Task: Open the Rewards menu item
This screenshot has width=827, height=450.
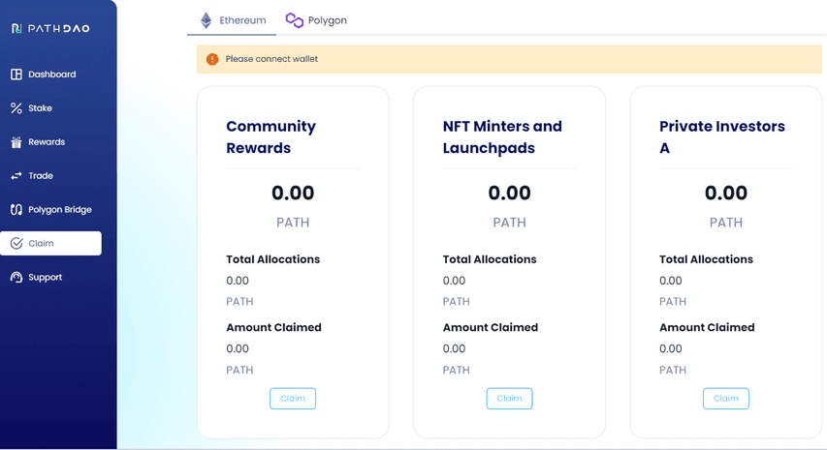Action: tap(51, 142)
